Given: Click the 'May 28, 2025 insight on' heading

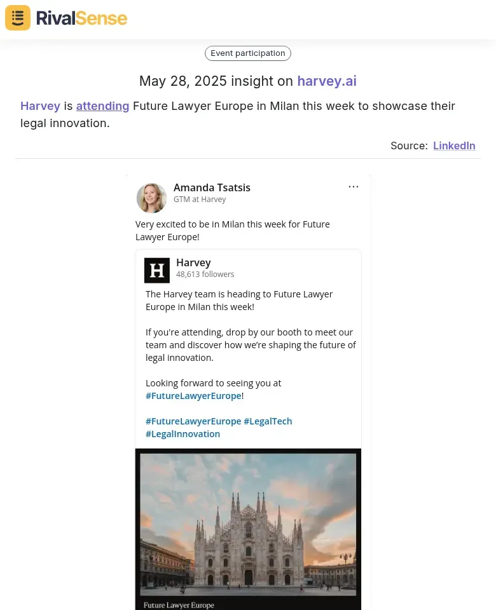Looking at the screenshot, I should tap(216, 81).
